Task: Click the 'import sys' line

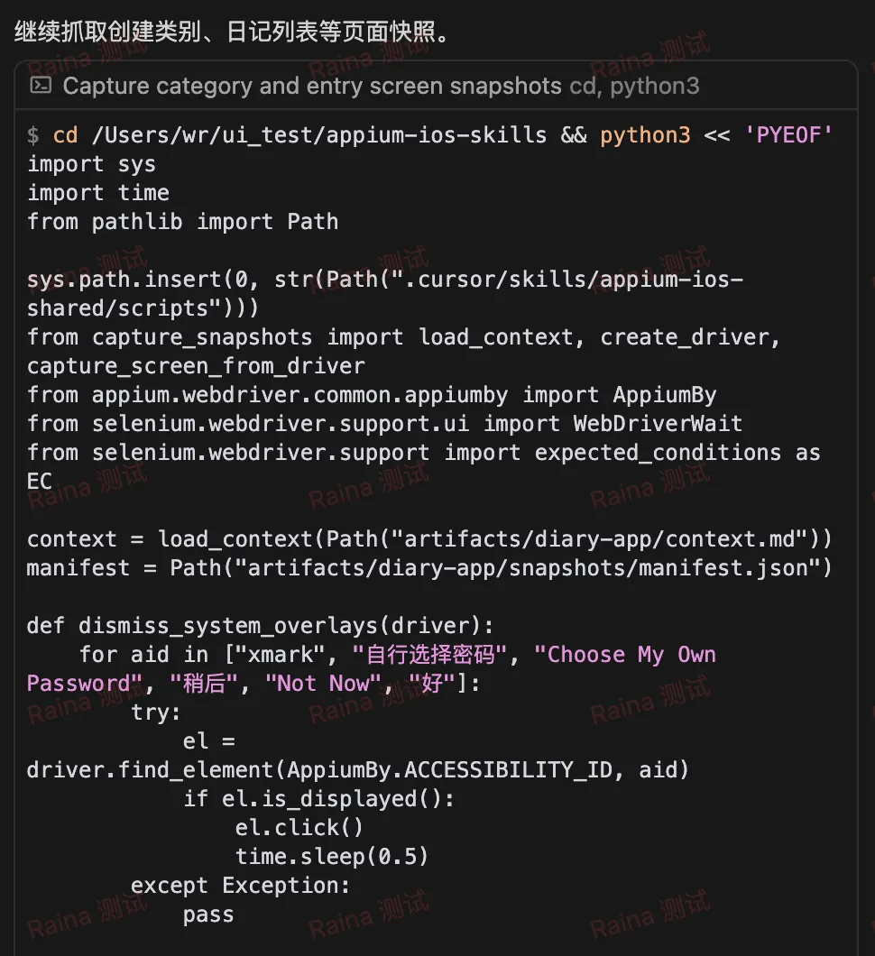Action: 91,164
